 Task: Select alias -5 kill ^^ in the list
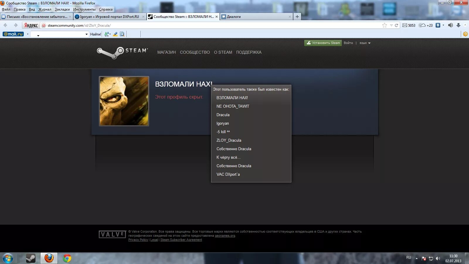pyautogui.click(x=223, y=132)
